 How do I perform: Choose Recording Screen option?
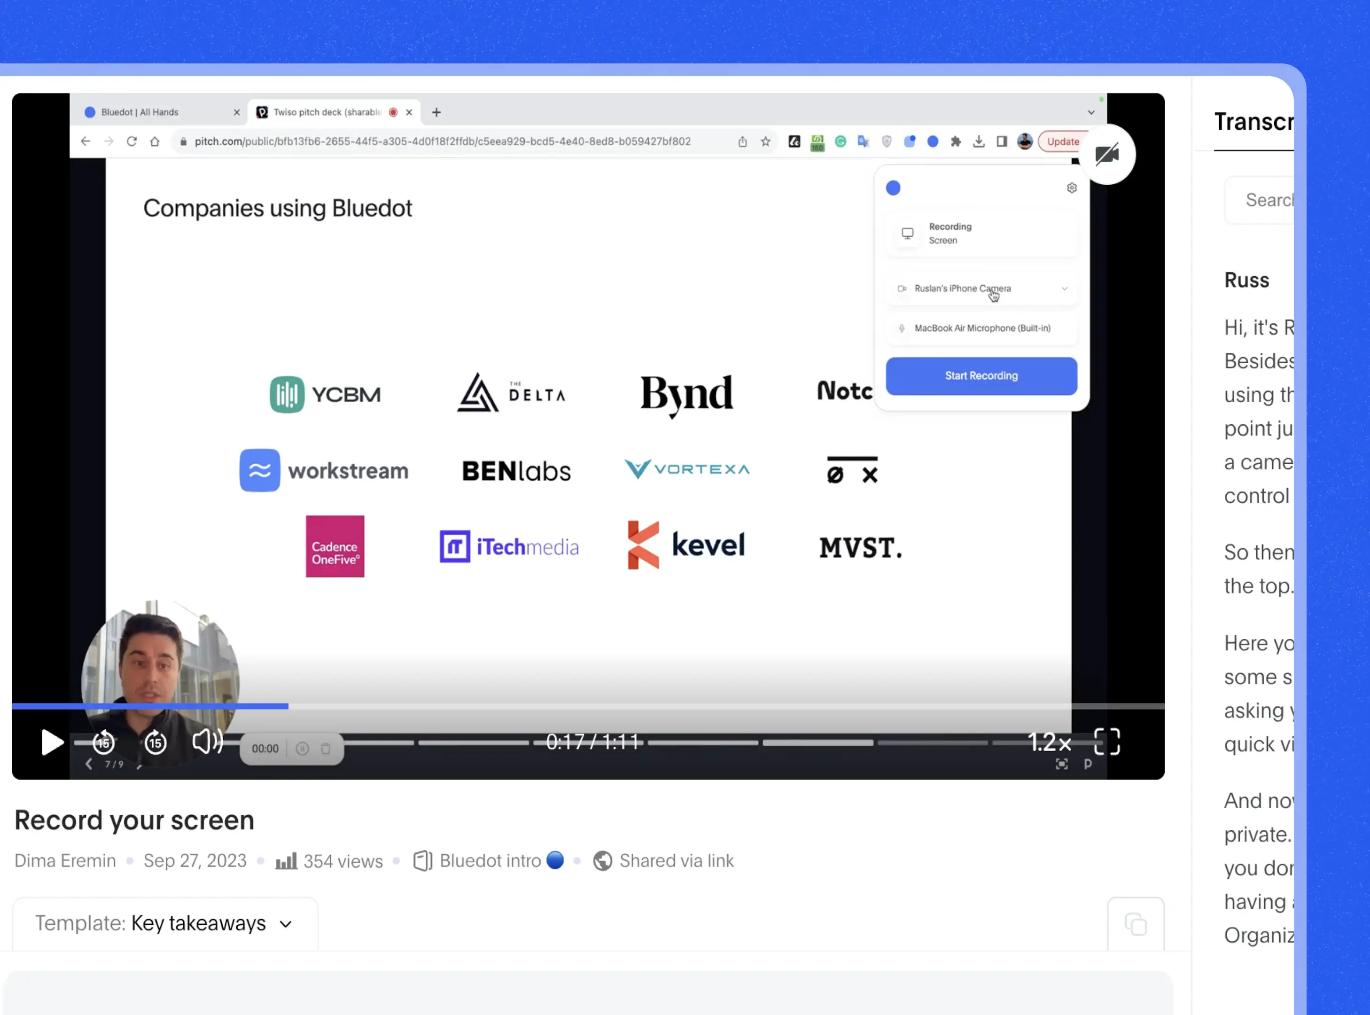(981, 234)
